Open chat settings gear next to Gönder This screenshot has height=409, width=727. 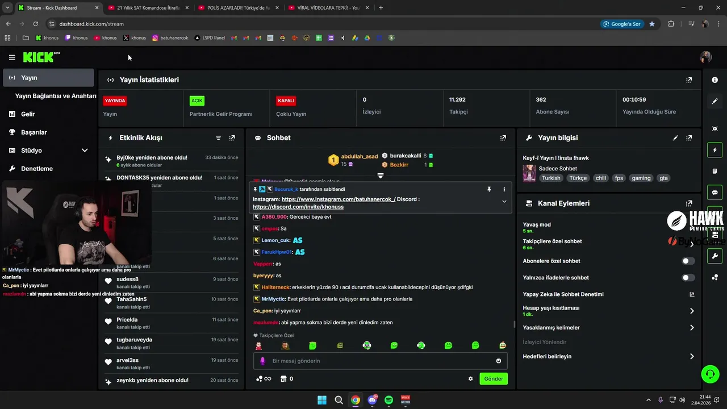tap(470, 379)
